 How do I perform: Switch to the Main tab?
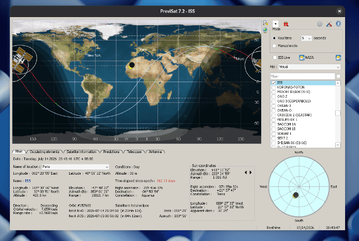19,152
